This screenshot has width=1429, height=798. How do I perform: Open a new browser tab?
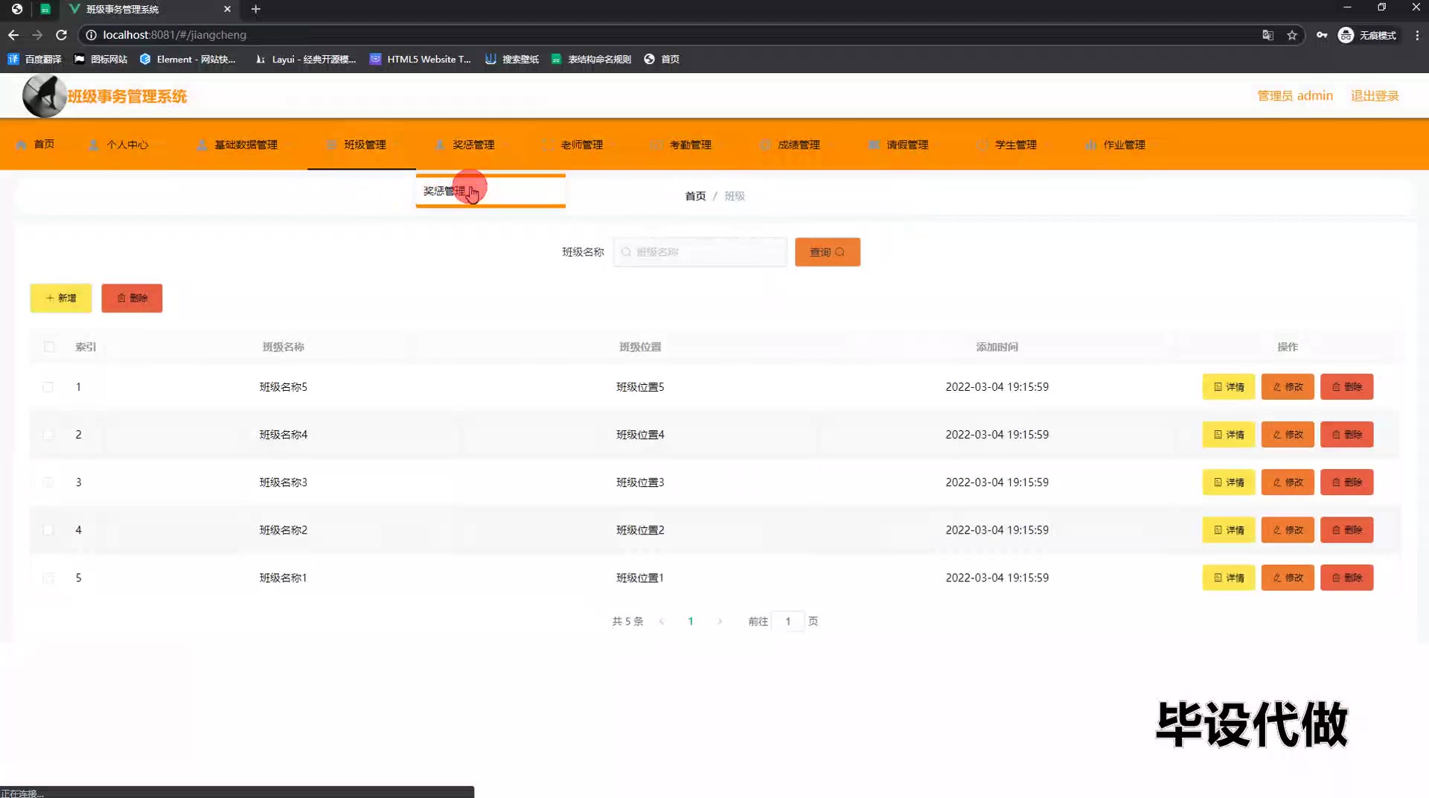tap(256, 9)
